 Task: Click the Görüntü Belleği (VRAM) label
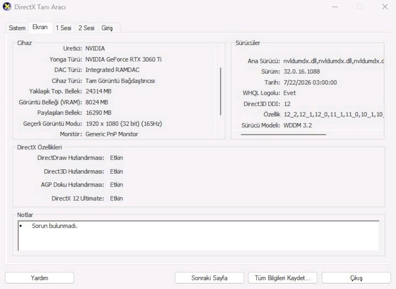coord(51,102)
